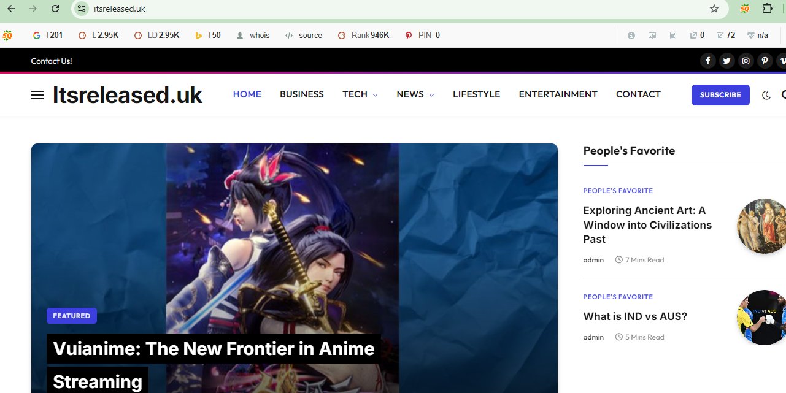Click the Pinterest social icon

[x=765, y=61]
